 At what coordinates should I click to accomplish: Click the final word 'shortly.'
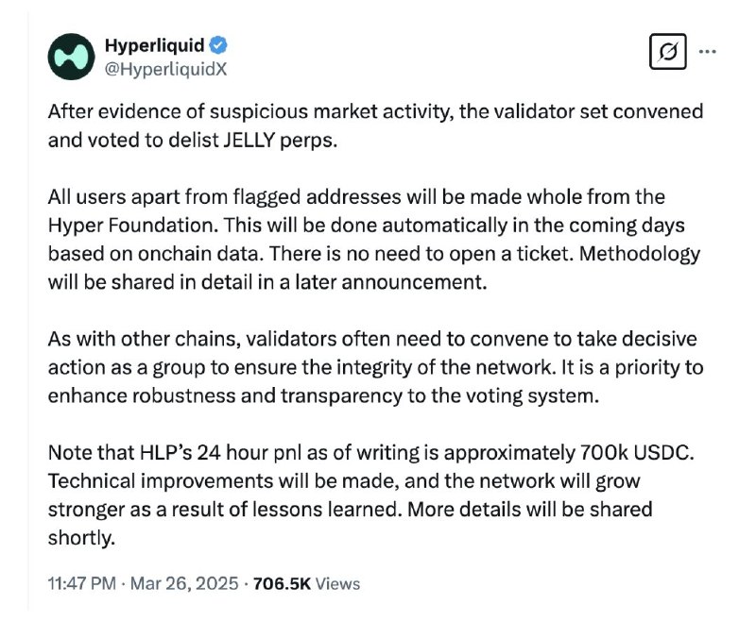(81, 538)
